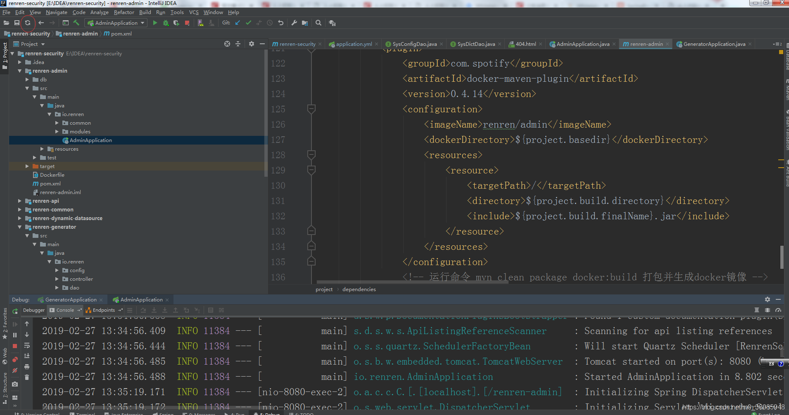The height and width of the screenshot is (415, 789).
Task: Pause the debugged program output
Action: point(15,335)
